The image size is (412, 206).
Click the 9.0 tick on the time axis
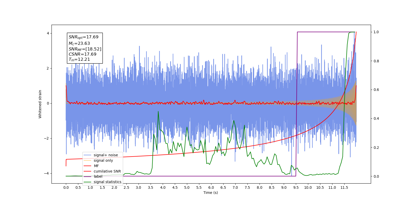point(284,187)
